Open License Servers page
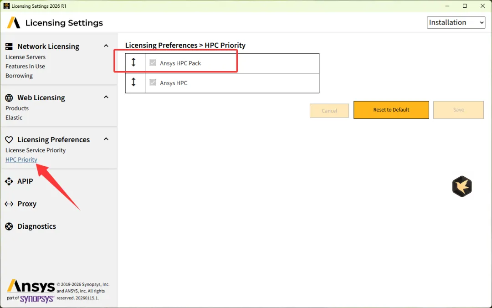 pos(26,57)
